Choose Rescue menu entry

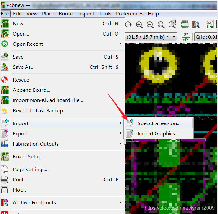[63, 80]
